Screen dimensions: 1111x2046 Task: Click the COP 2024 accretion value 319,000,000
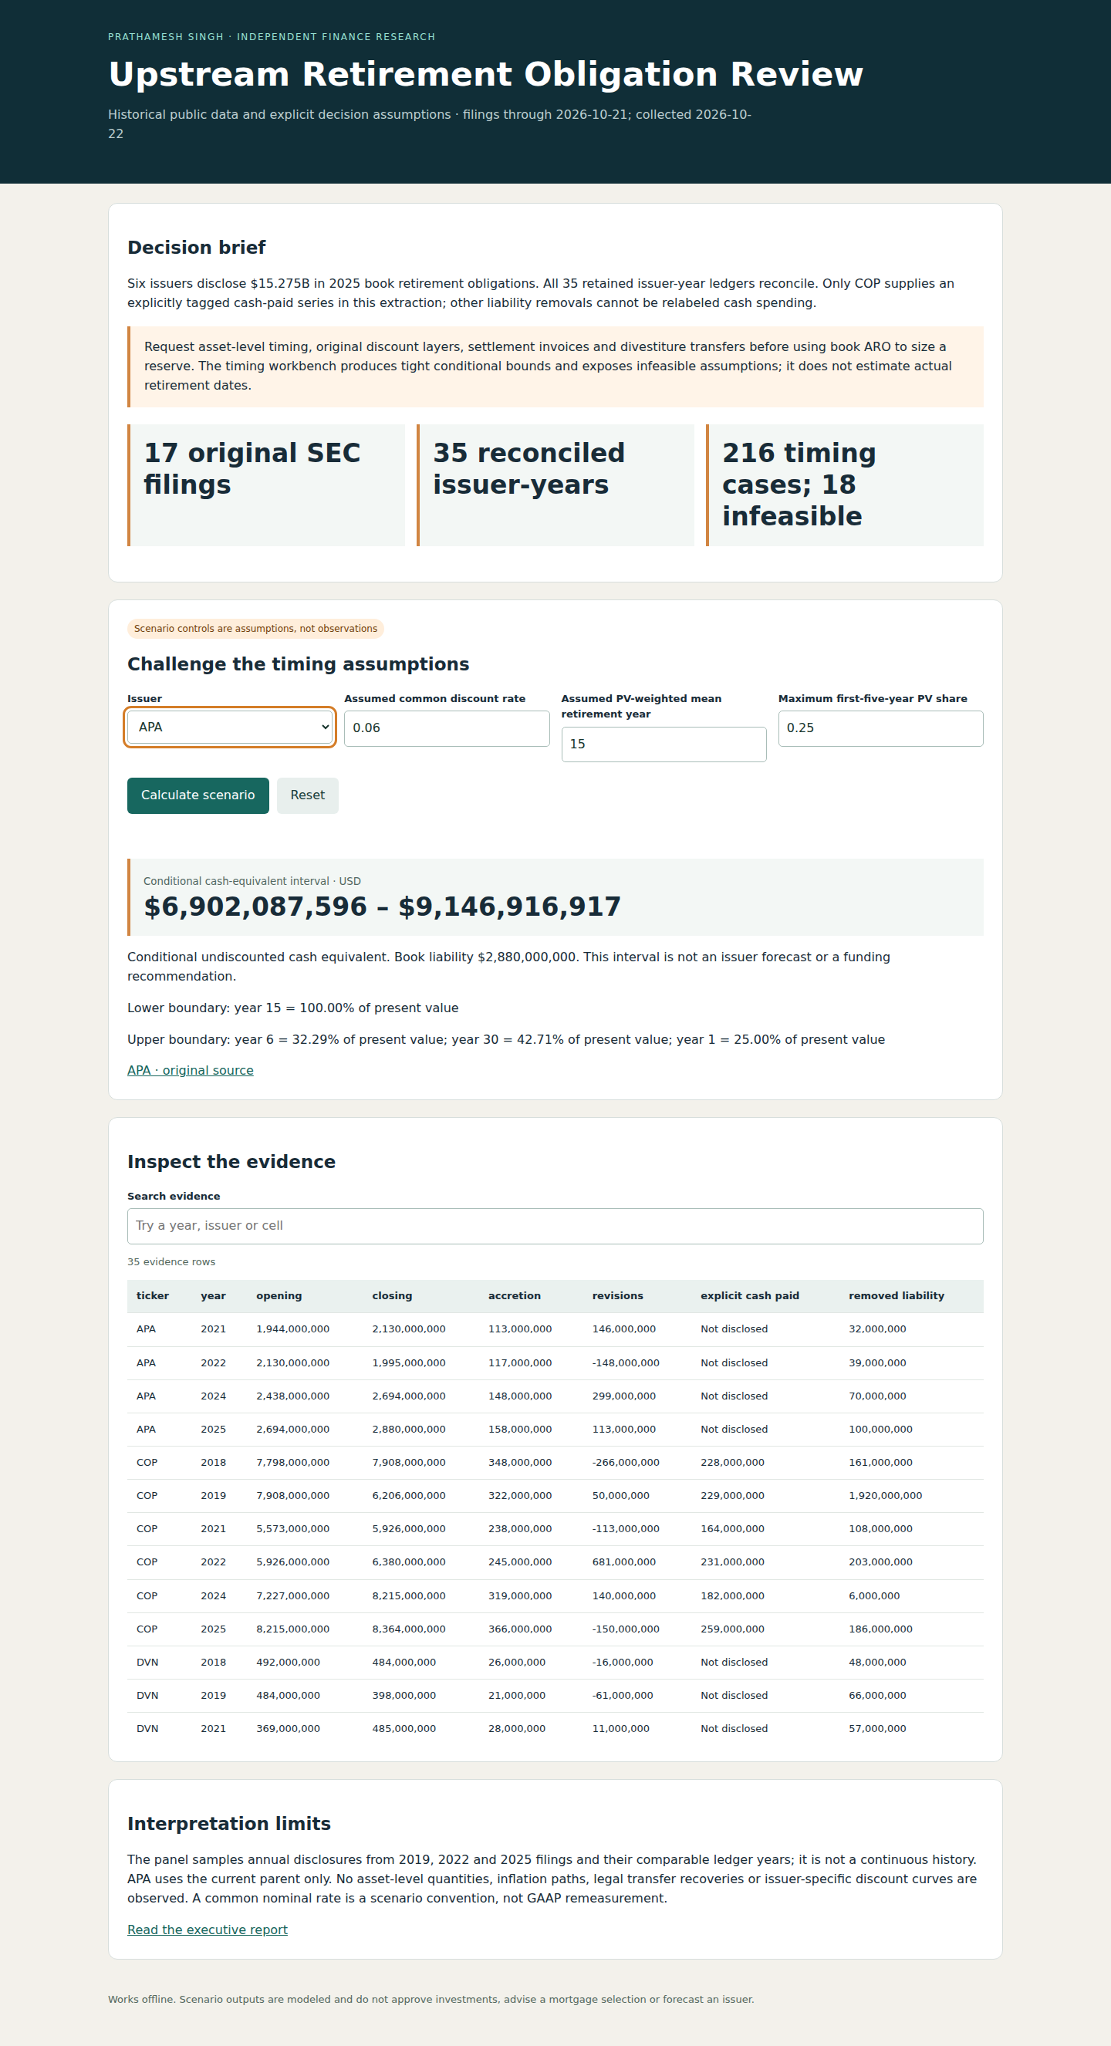click(519, 1595)
